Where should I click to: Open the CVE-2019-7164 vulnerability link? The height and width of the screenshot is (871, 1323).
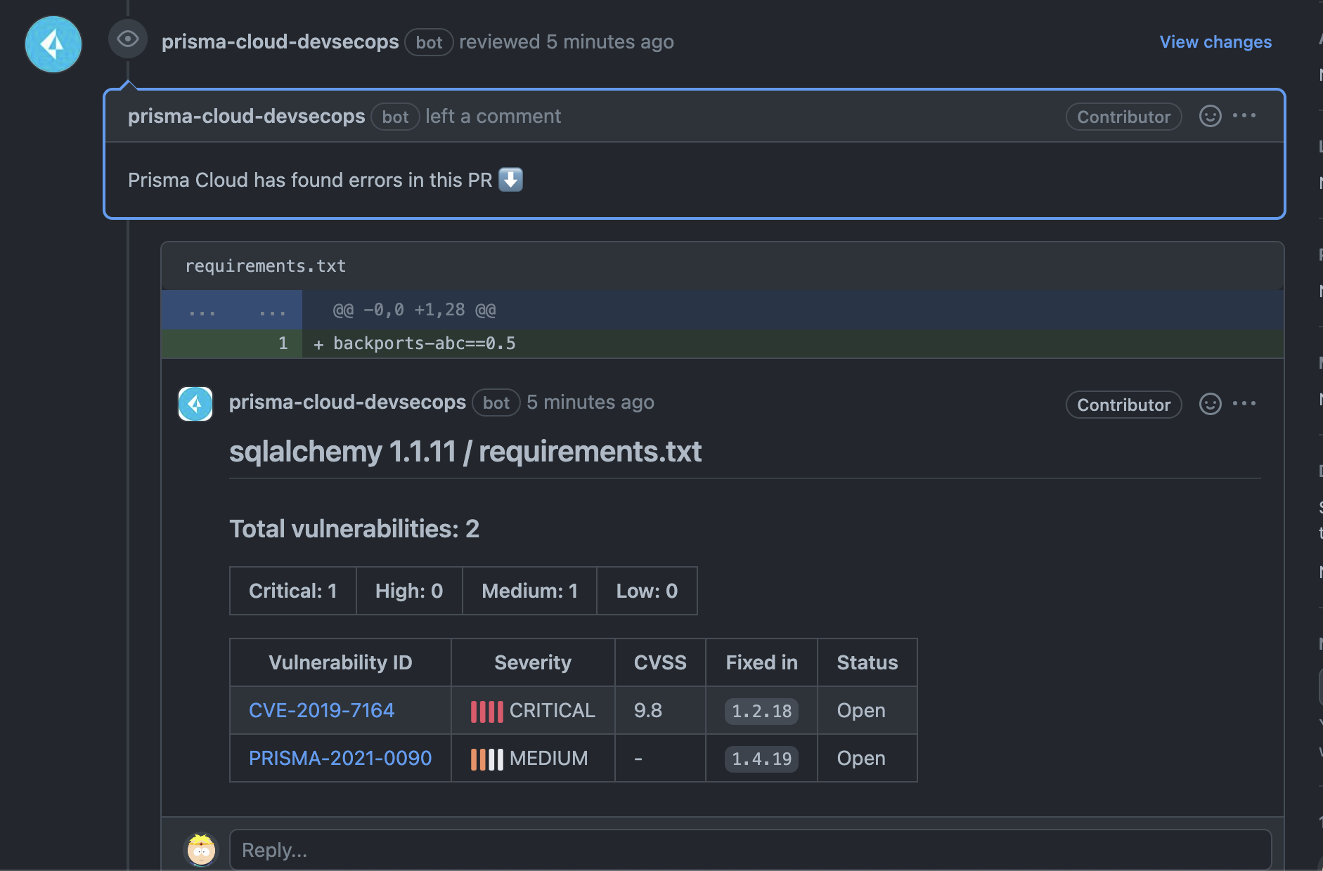321,710
